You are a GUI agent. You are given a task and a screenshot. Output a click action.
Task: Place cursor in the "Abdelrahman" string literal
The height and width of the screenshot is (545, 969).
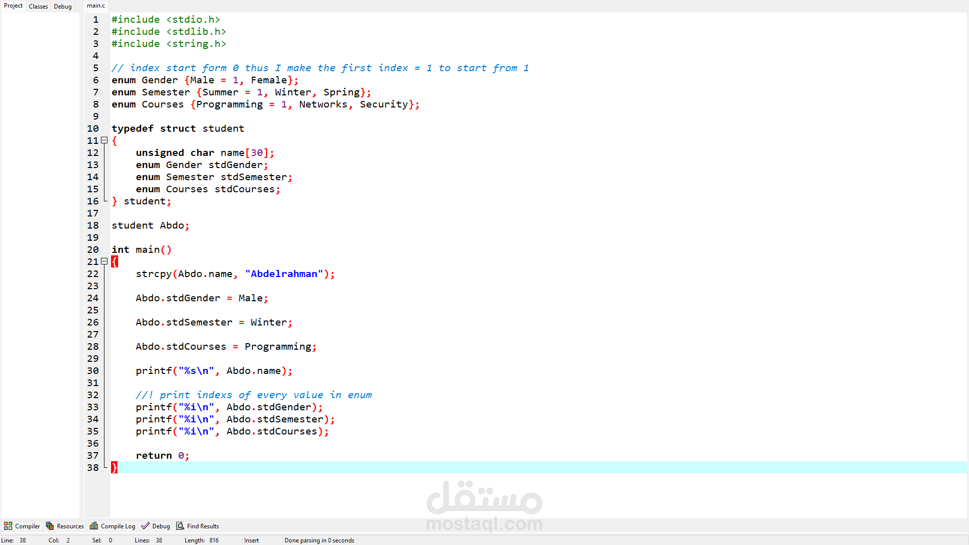[284, 274]
